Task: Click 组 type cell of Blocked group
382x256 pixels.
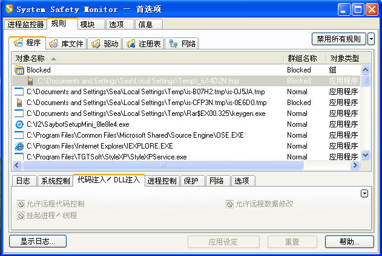Action: (x=332, y=70)
